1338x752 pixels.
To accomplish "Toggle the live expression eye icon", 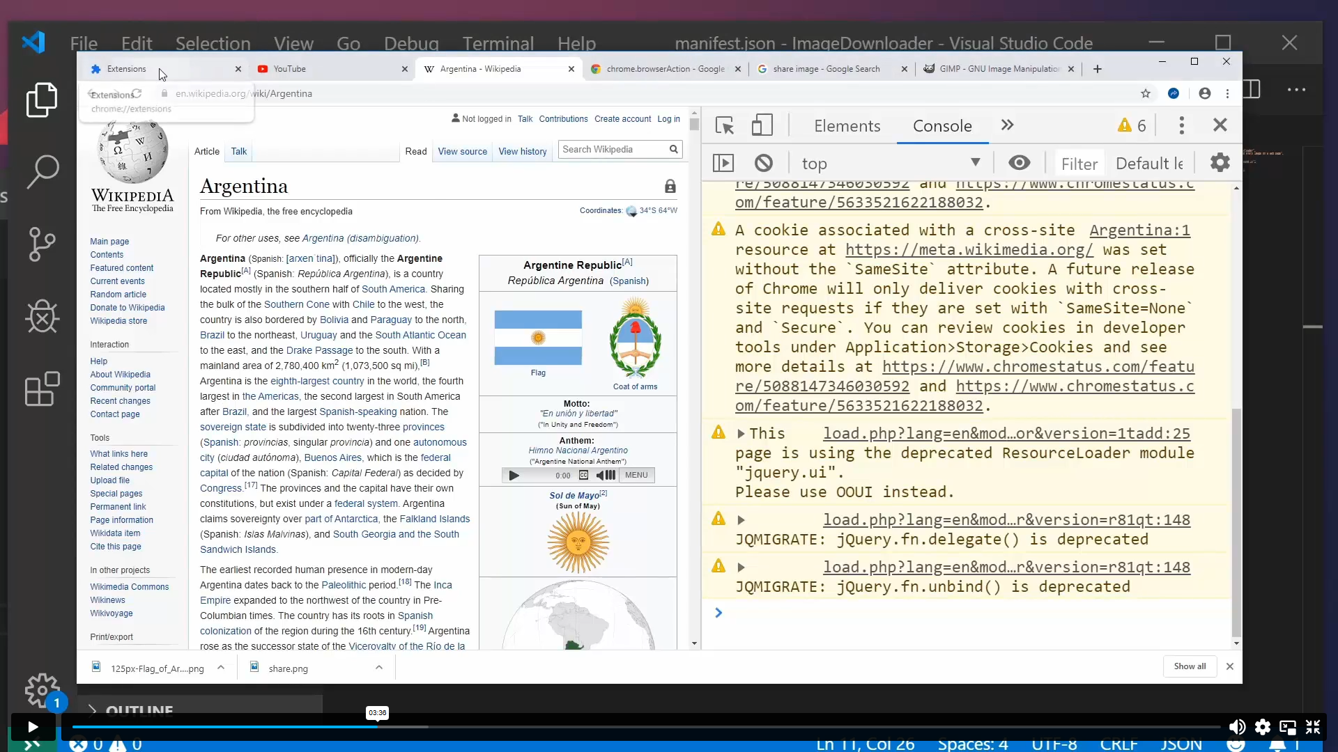I will [1020, 163].
